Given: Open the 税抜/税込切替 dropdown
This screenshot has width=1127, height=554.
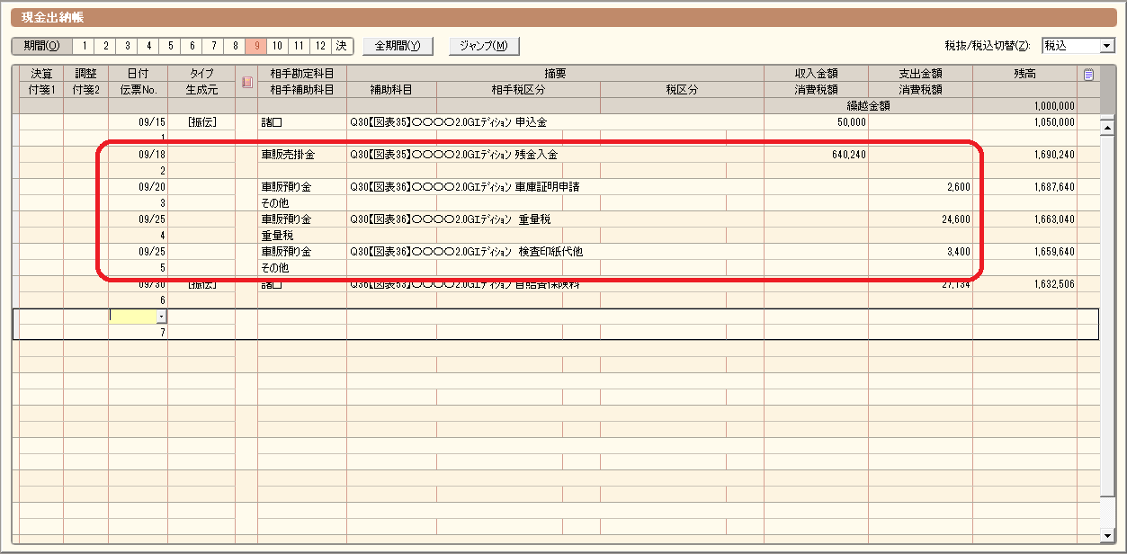Looking at the screenshot, I should click(1105, 46).
